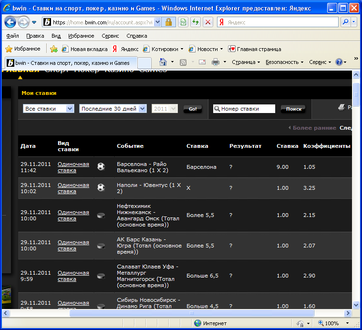Click the hockey puck icon in АК Барс row
This screenshot has height=330, width=362.
[101, 246]
